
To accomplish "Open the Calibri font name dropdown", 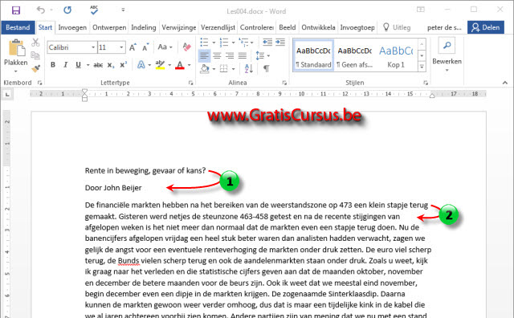I will coord(93,47).
